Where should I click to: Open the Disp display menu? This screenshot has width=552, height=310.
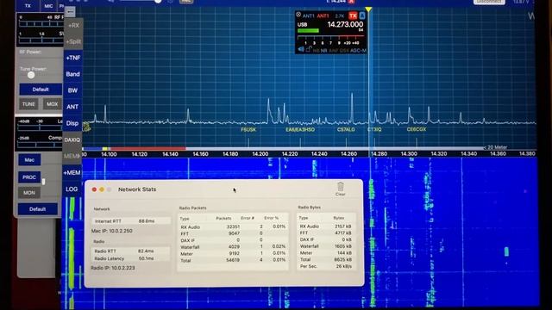point(72,123)
